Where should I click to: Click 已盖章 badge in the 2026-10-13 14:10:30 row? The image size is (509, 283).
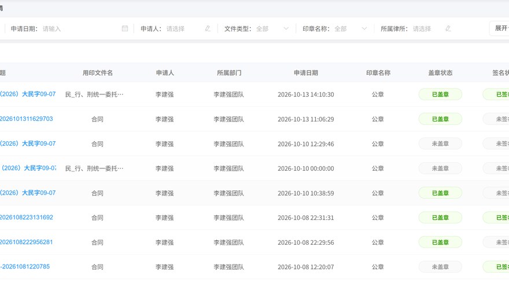[x=440, y=94]
